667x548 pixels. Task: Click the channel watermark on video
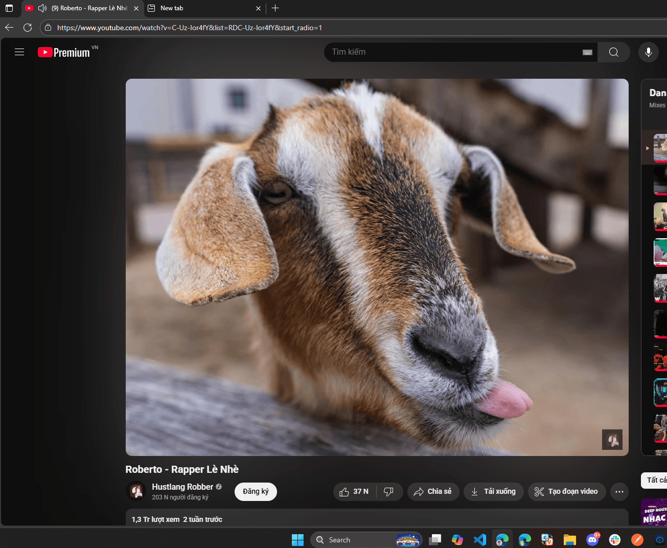pyautogui.click(x=612, y=440)
